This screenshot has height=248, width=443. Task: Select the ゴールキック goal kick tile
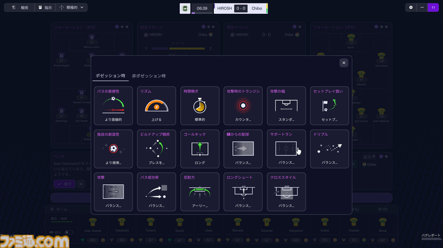coord(200,148)
